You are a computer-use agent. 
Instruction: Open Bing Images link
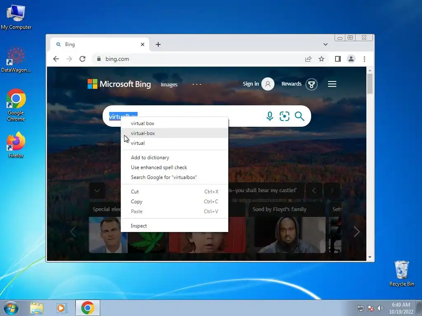coord(169,84)
